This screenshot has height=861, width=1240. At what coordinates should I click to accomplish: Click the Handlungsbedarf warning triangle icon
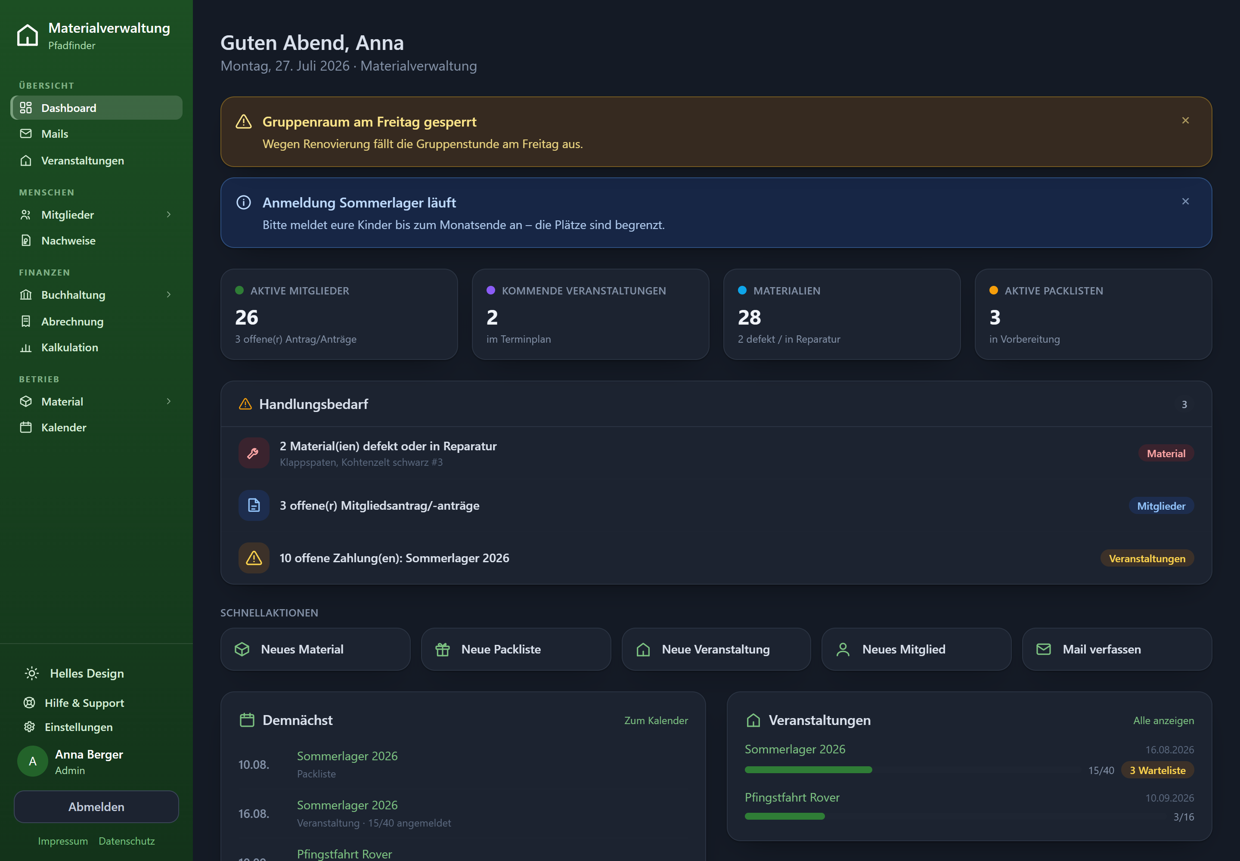[245, 404]
